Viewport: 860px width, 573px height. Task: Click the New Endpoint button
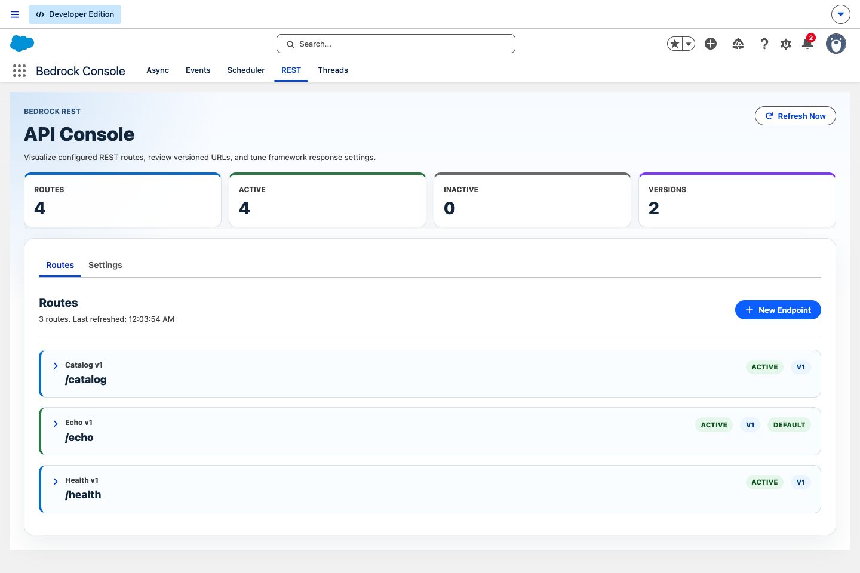778,310
